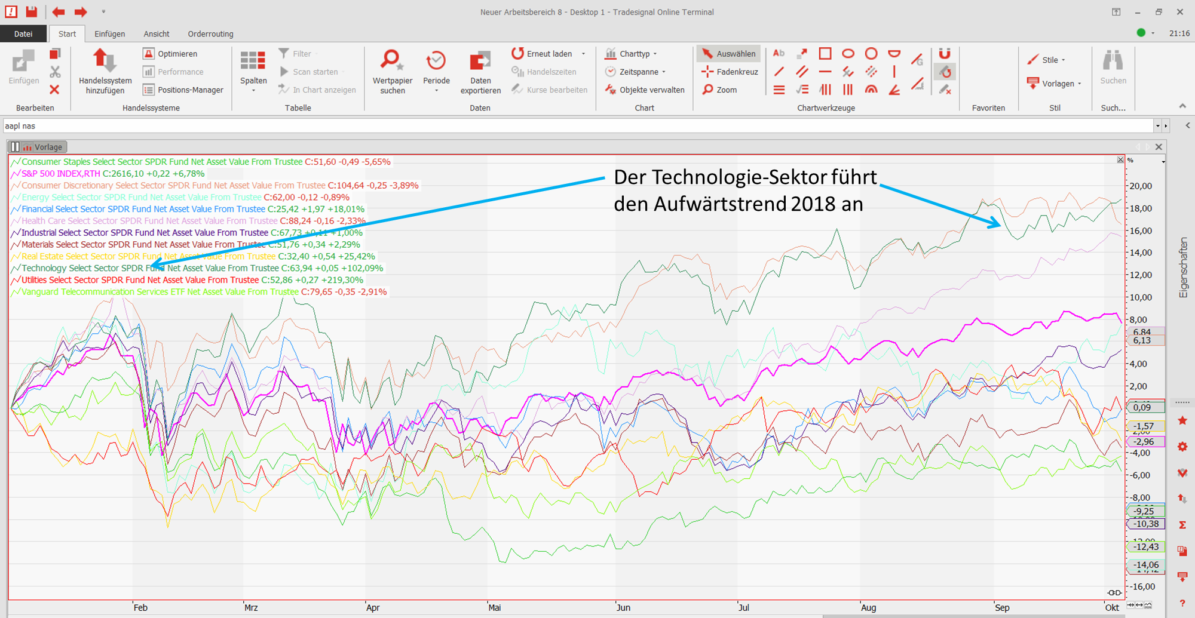
Task: Click the Daten exportieren button
Action: click(x=480, y=72)
